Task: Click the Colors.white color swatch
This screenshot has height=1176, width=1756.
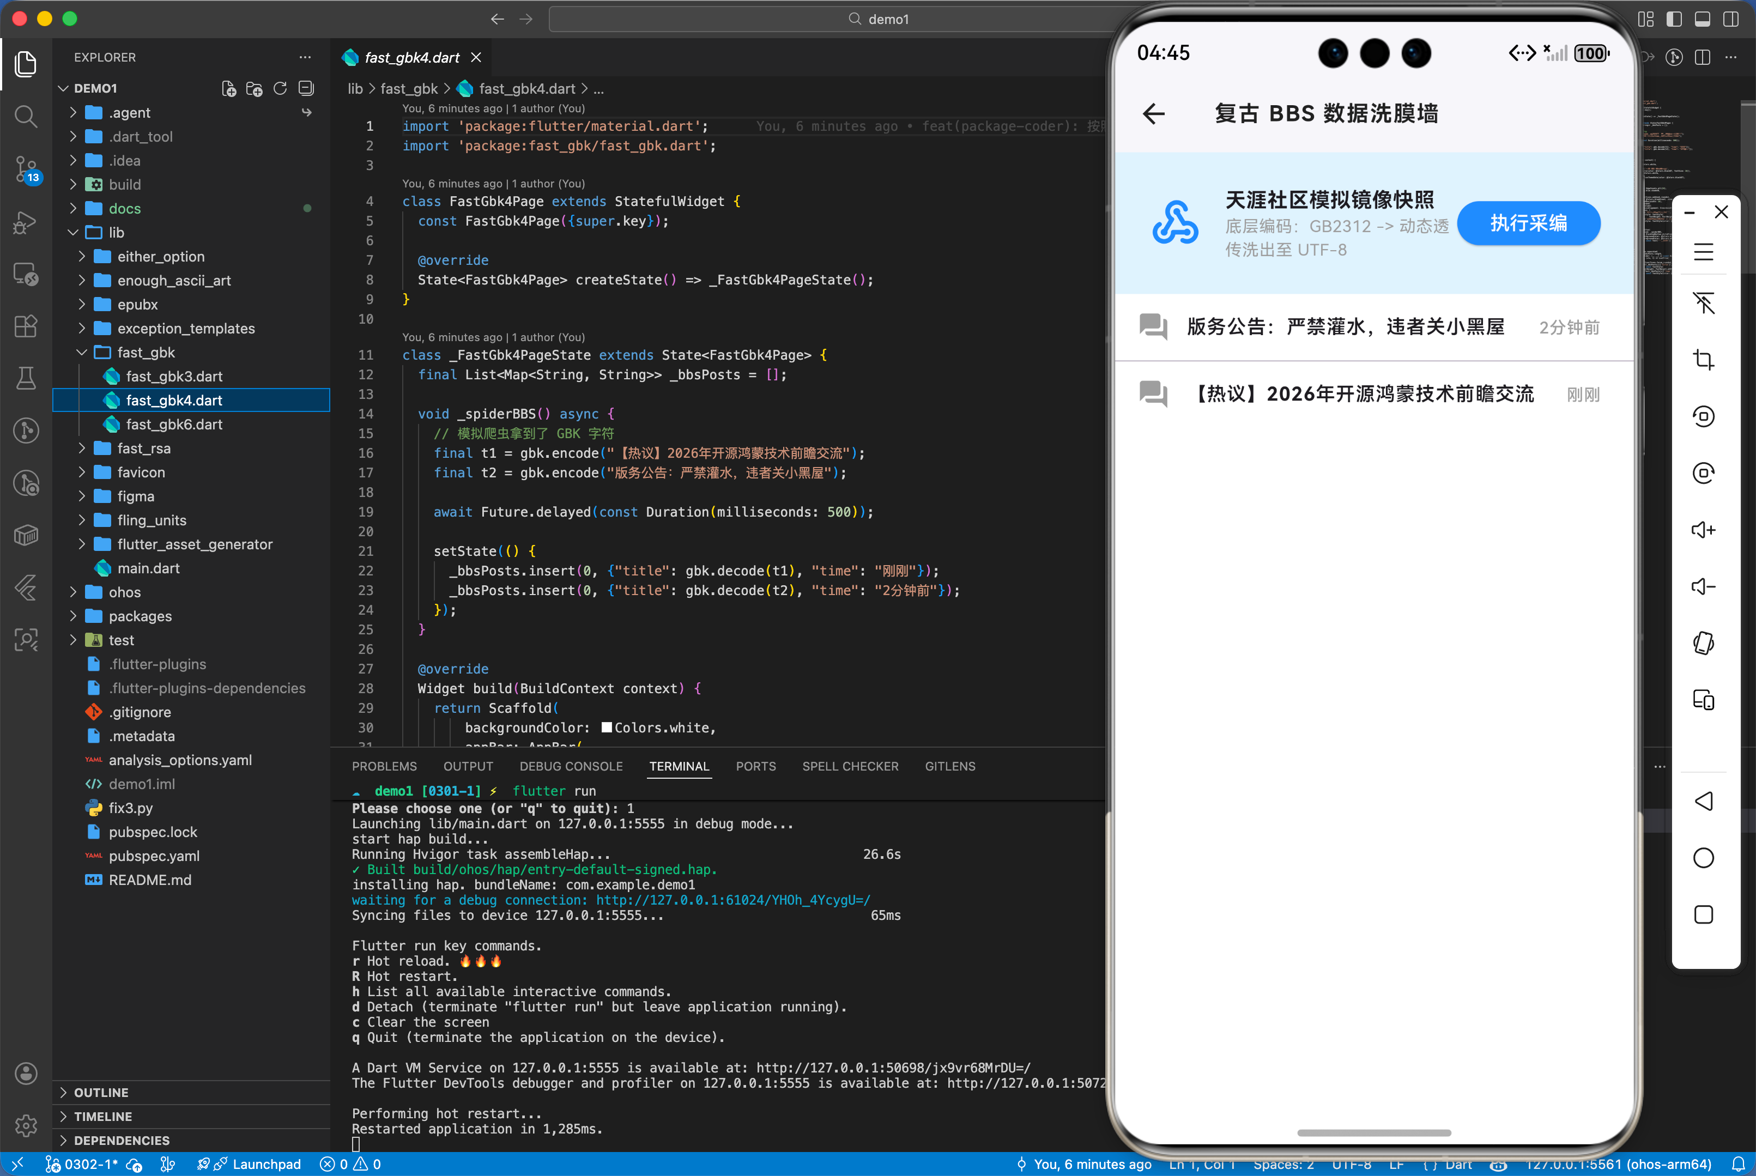Action: (x=606, y=728)
